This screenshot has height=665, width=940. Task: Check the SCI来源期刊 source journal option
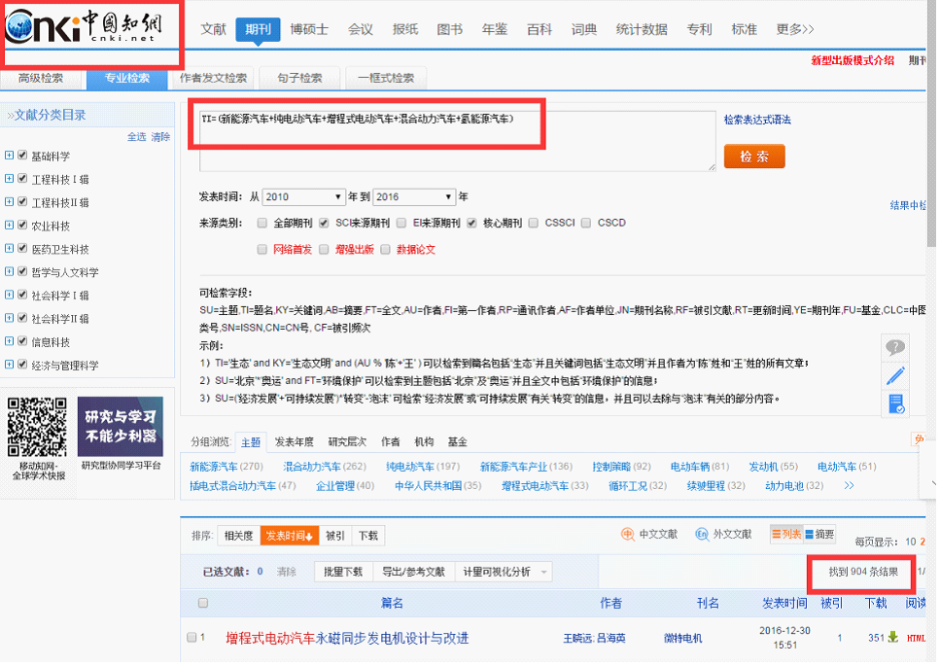coord(327,222)
